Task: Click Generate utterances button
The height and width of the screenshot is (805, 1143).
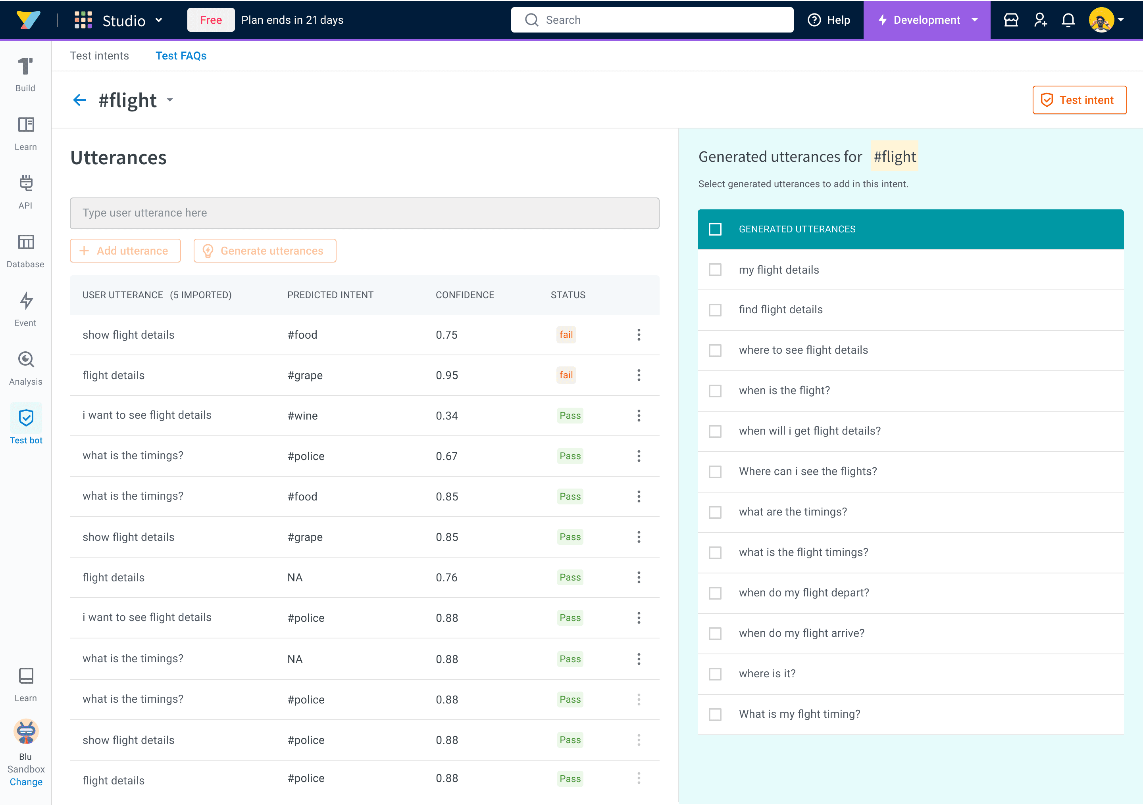Action: [264, 251]
